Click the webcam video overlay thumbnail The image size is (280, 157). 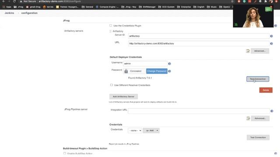coord(253,16)
